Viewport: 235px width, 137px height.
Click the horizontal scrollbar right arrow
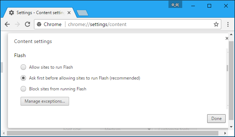[225, 133]
